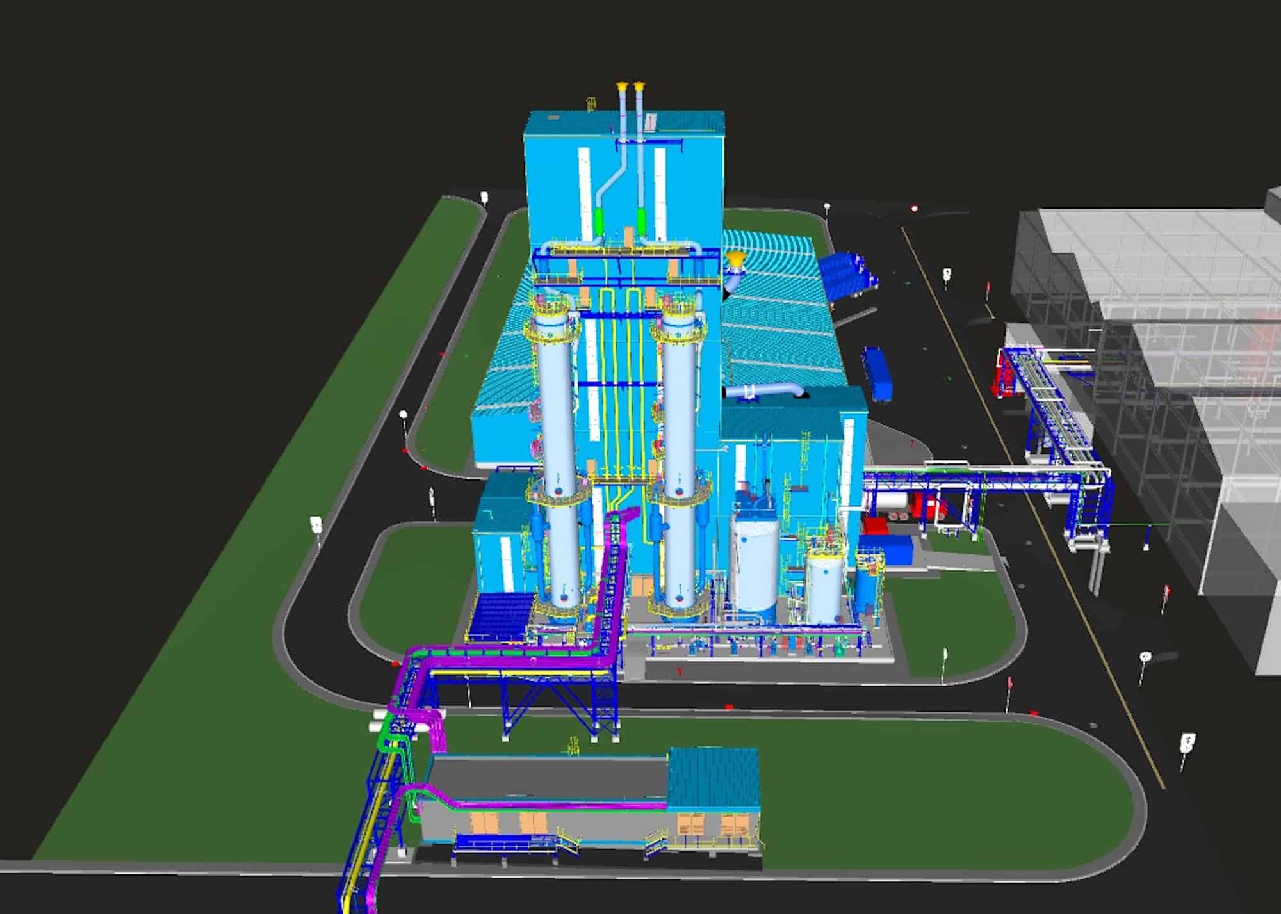Click the blue trailer parked beside building
The image size is (1281, 914).
(877, 374)
